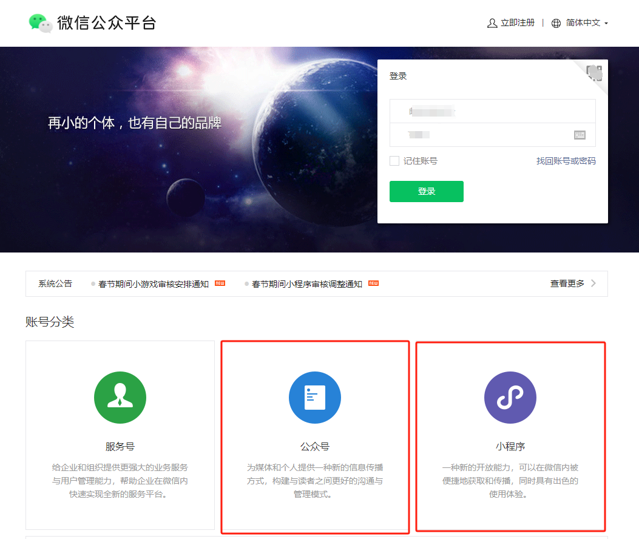This screenshot has height=539, width=639.
Task: Check the 记住账号 checkbox
Action: click(394, 161)
